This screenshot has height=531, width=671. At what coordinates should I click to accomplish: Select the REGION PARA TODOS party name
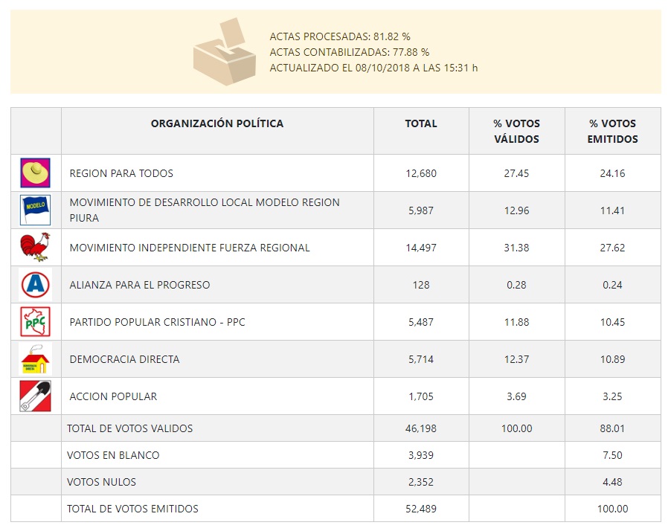point(121,173)
